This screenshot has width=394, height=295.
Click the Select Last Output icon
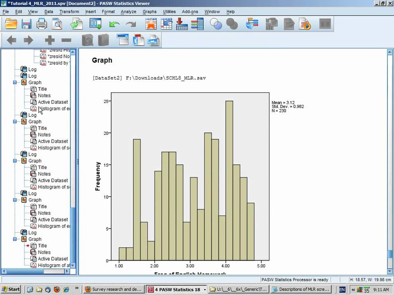pyautogui.click(x=252, y=24)
